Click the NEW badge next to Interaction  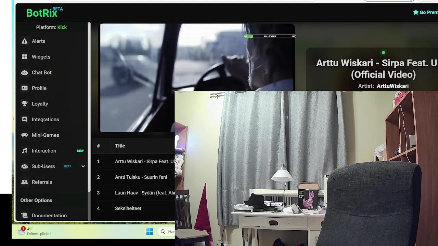[x=80, y=151]
